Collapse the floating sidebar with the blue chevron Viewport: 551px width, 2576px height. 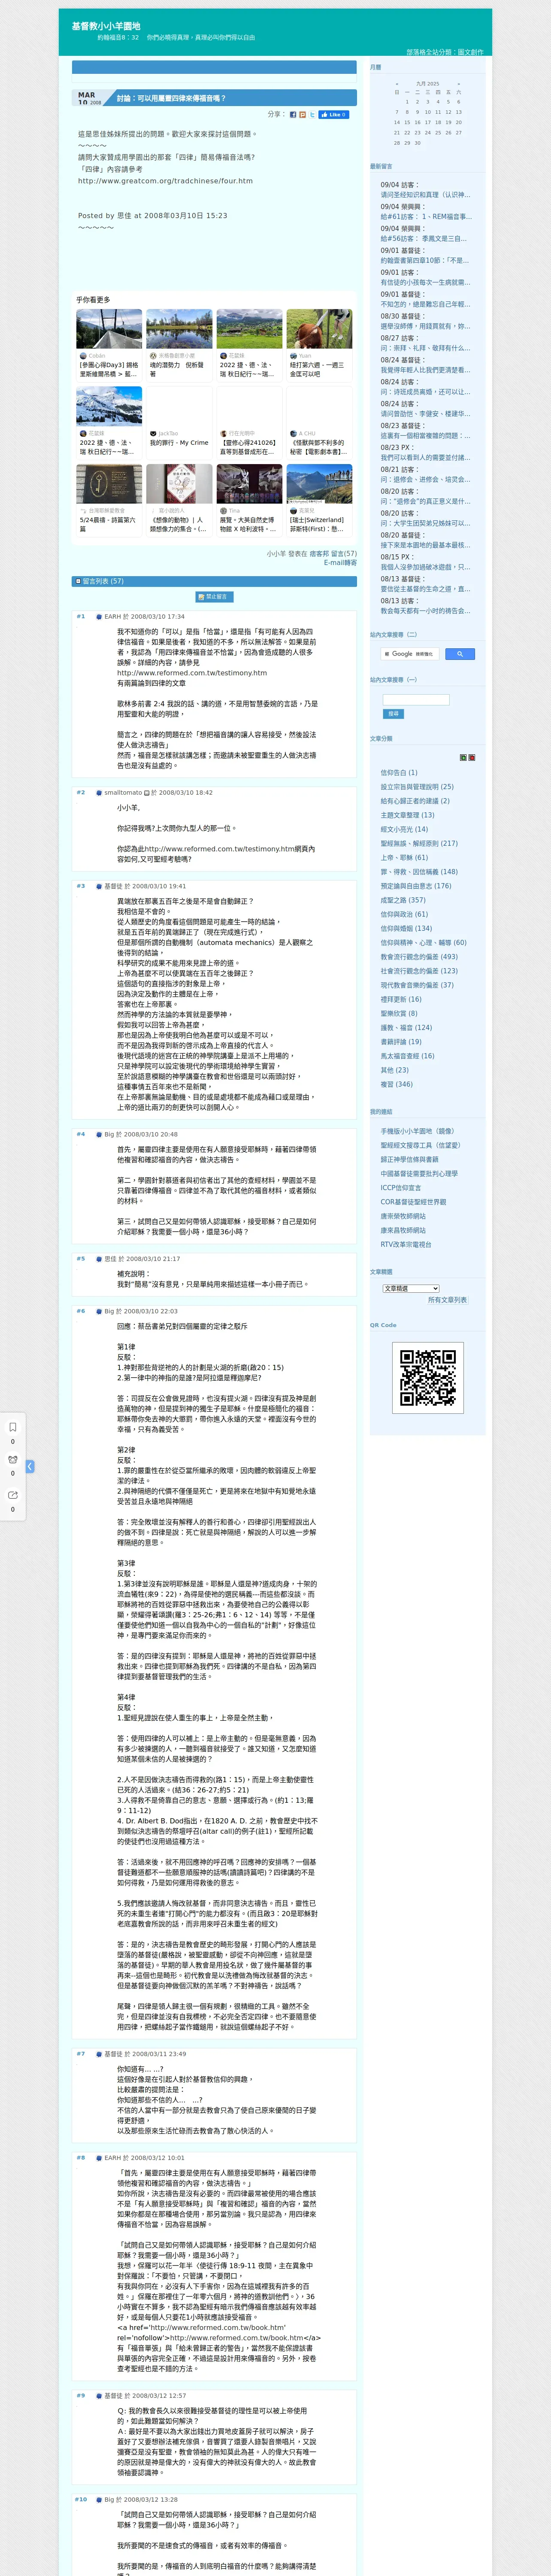pos(30,1466)
